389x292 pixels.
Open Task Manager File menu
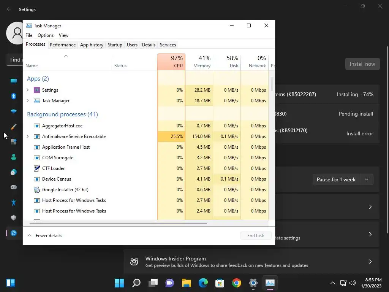[29, 35]
